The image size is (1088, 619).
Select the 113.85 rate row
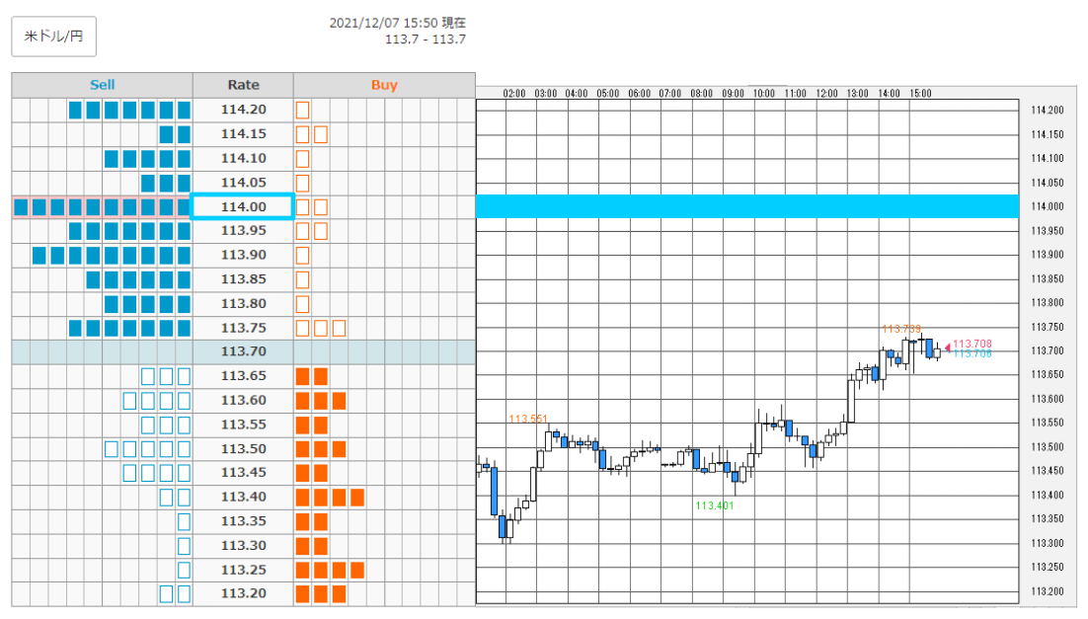243,279
